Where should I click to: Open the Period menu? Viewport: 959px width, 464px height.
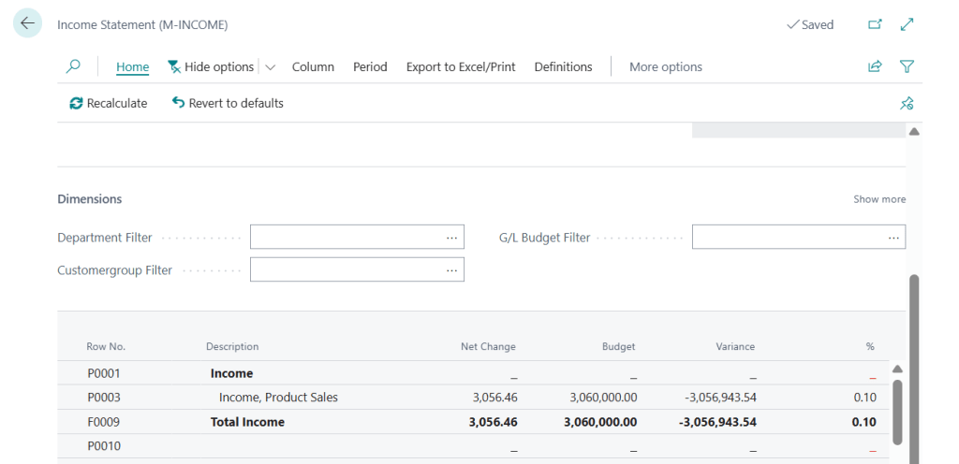point(370,66)
